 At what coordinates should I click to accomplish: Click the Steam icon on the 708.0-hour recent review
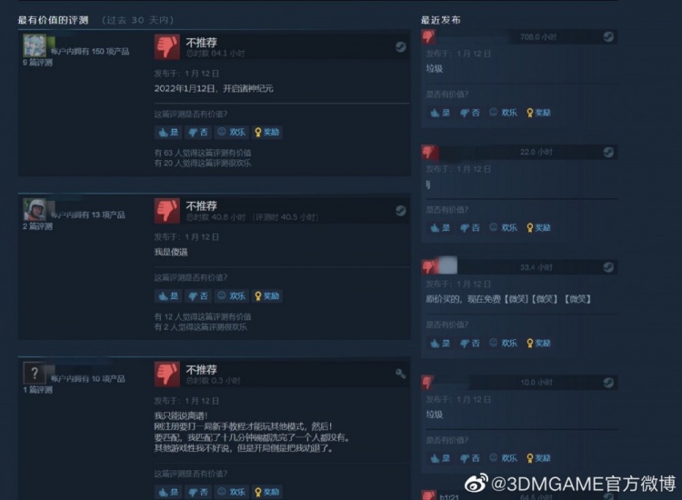click(x=608, y=37)
